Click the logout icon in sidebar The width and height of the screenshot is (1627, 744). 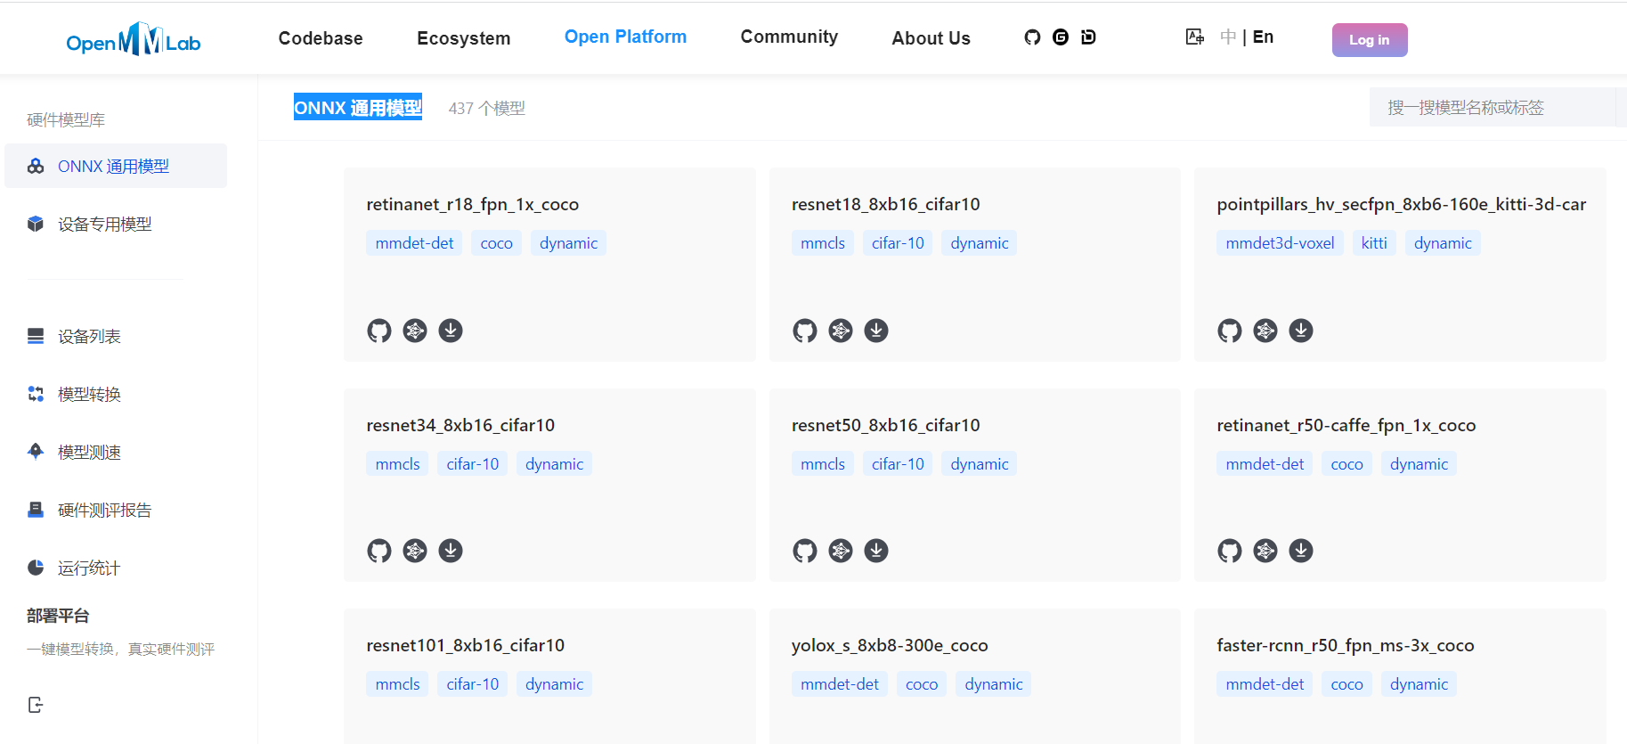tap(36, 705)
